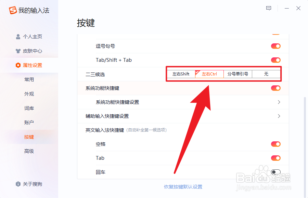Enable the 回车 switch
Viewport: 308px width, 198px height.
click(275, 172)
